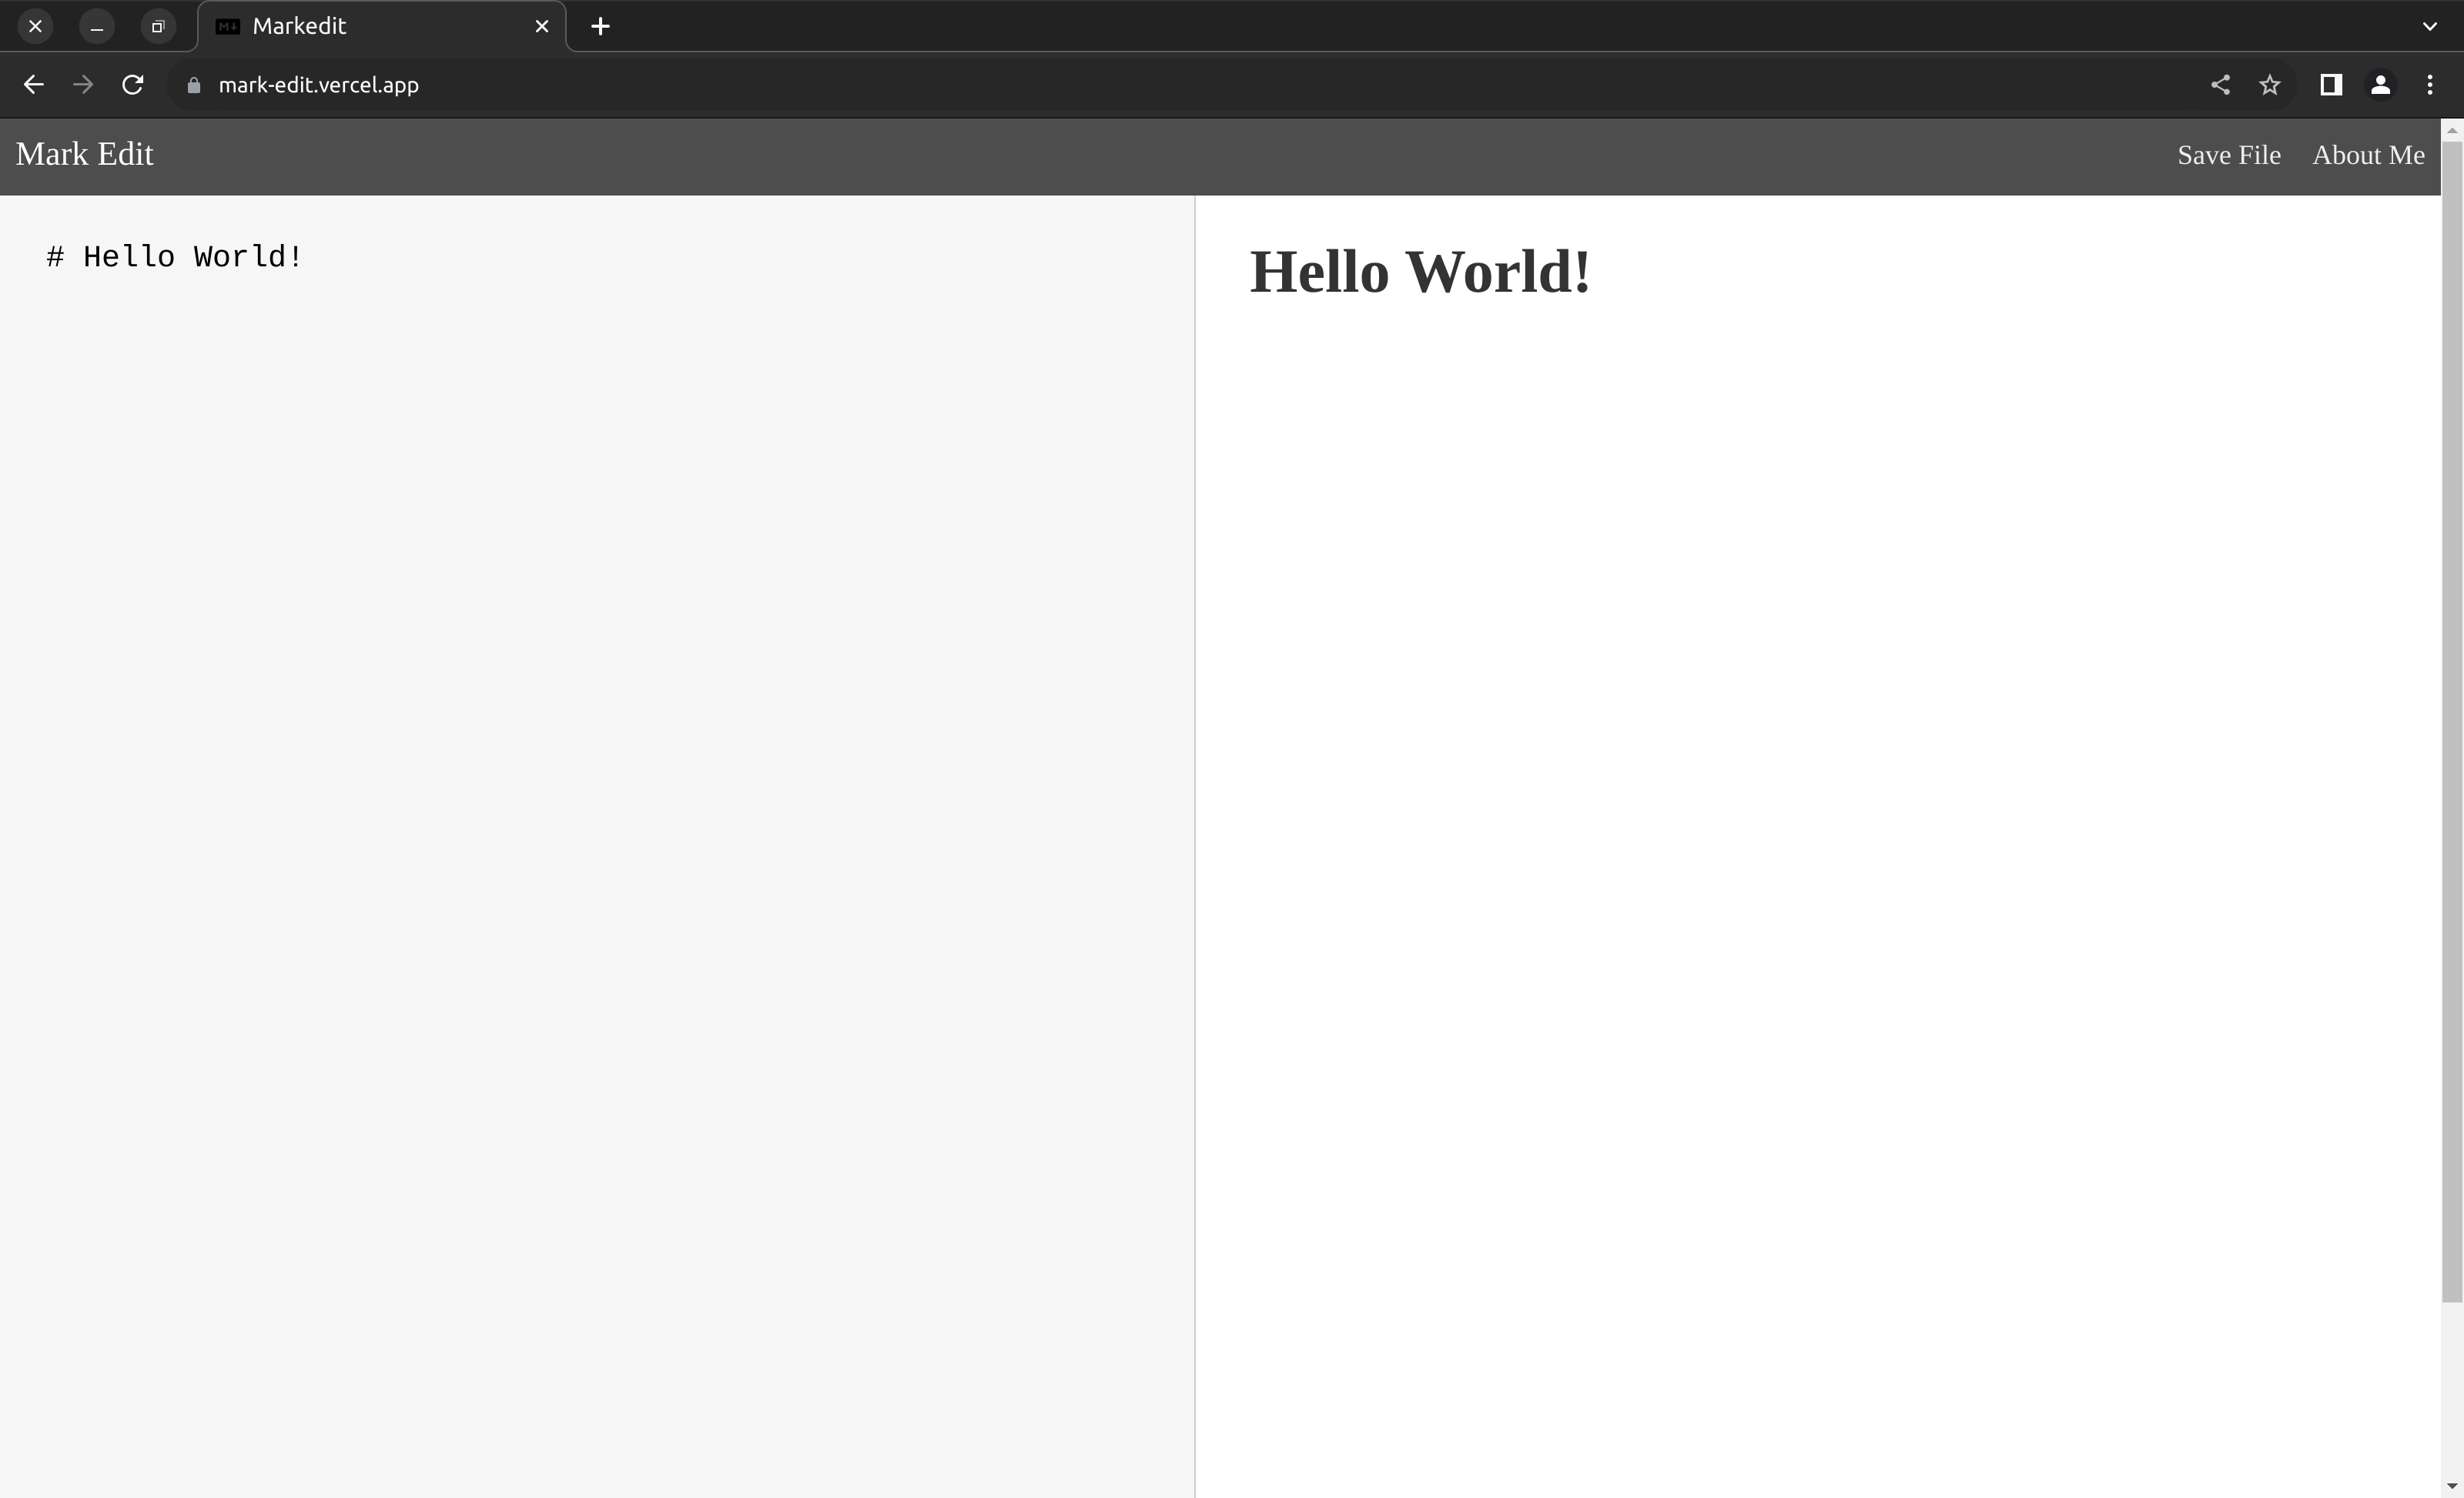
Task: Click the Mark Edit logo title
Action: click(85, 154)
